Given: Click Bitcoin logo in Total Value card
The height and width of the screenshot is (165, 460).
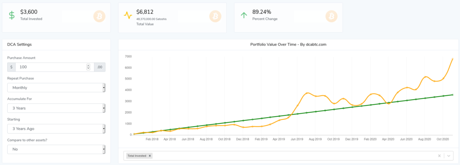Looking at the screenshot, I should 215,16.
